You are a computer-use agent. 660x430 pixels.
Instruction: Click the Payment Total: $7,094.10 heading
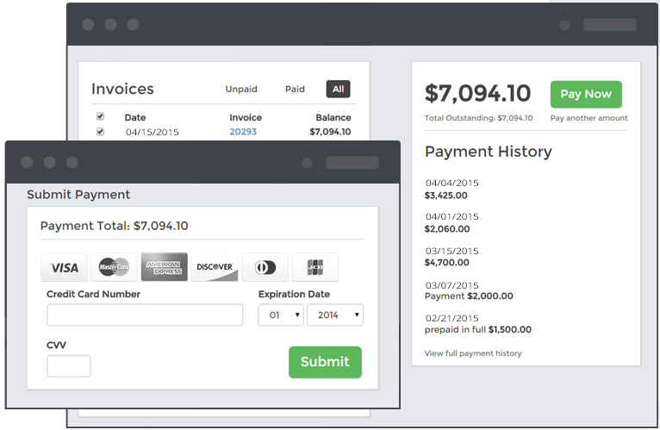(114, 226)
